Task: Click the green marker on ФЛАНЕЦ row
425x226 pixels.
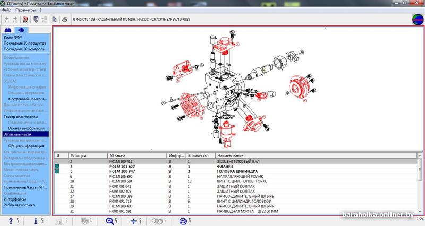Action: coord(57,167)
